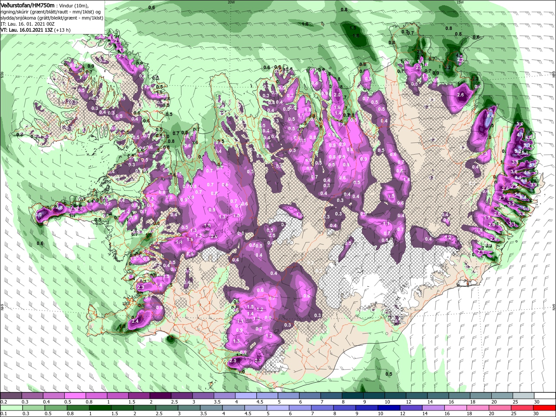Select the 'slydda/snjókoma' legend description line

[52, 18]
